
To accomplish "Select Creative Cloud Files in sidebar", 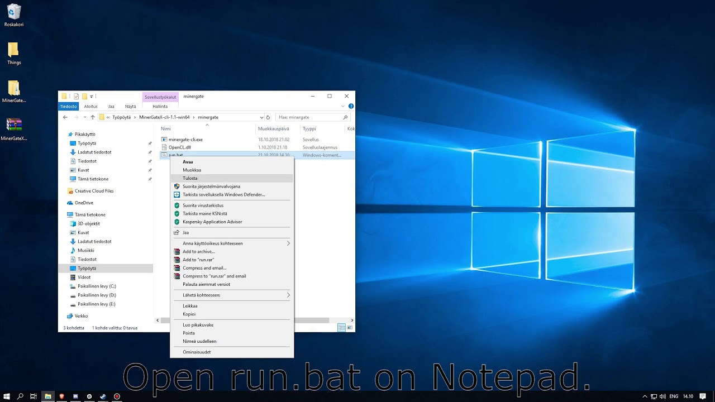I will [94, 191].
